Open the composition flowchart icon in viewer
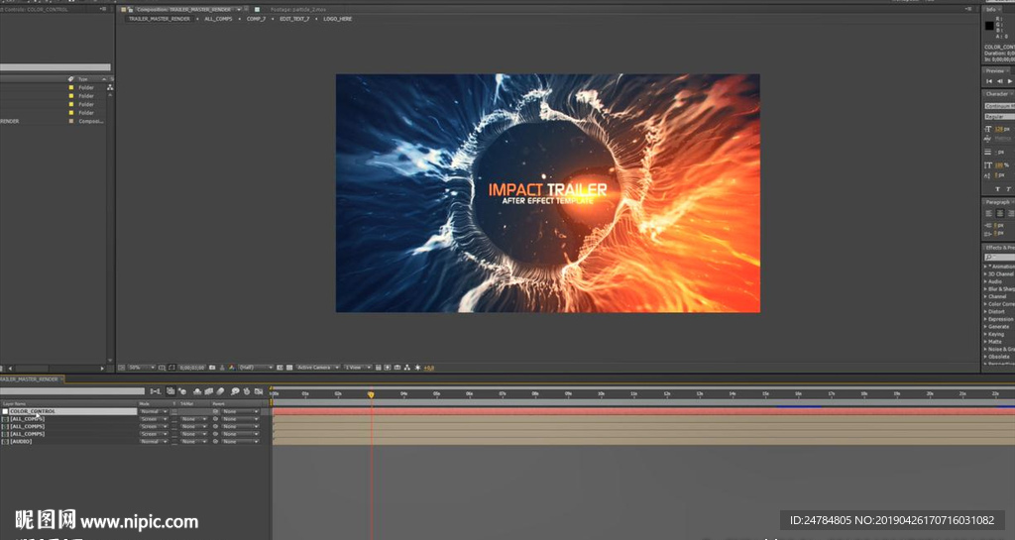This screenshot has height=540, width=1015. [x=407, y=368]
